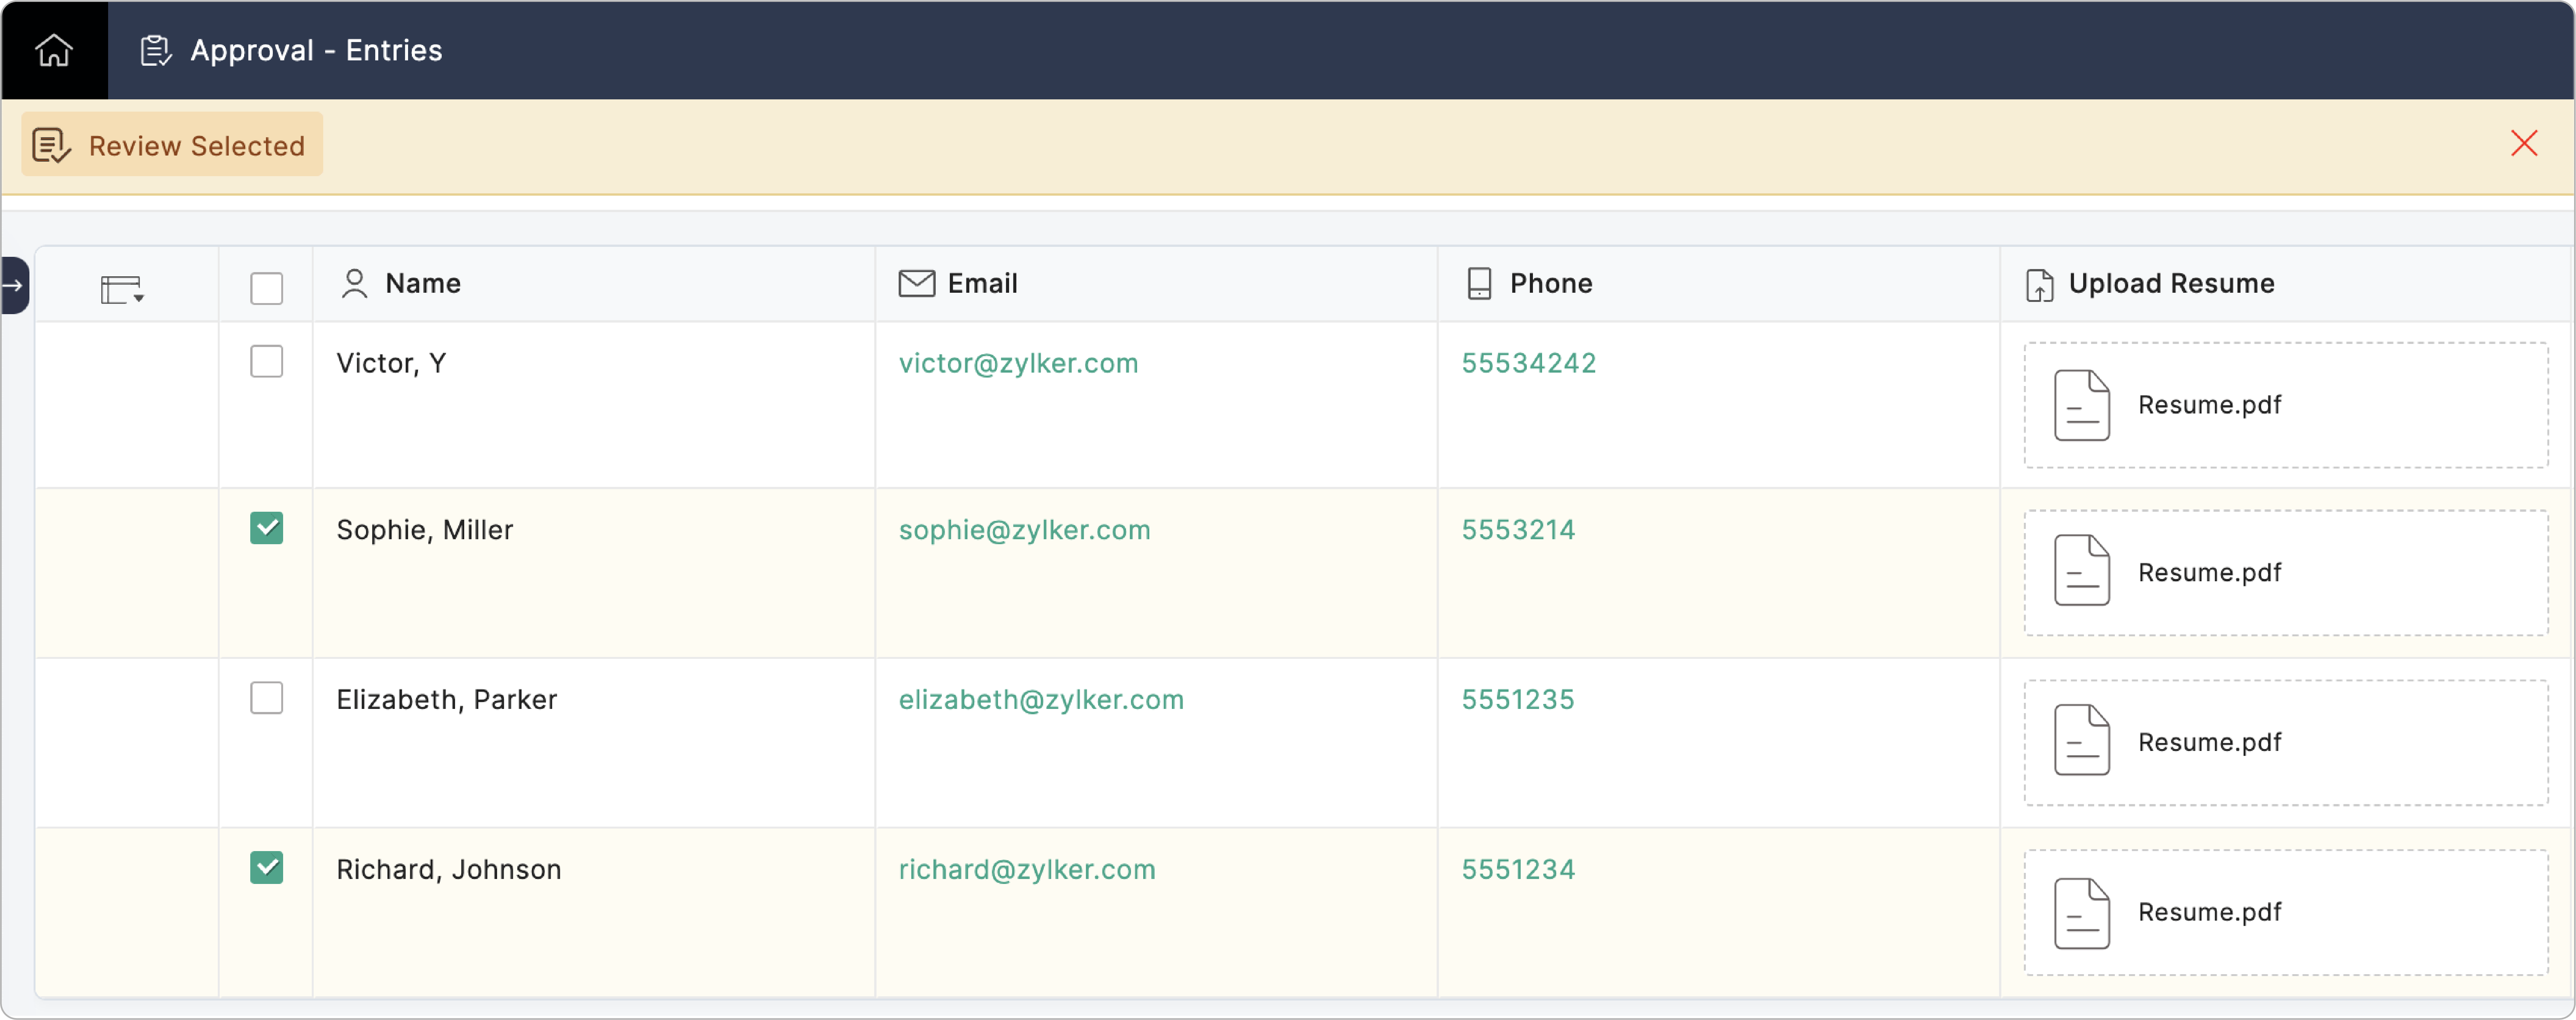The height and width of the screenshot is (1020, 2576).
Task: Expand the left side panel arrow
Action: [x=14, y=286]
